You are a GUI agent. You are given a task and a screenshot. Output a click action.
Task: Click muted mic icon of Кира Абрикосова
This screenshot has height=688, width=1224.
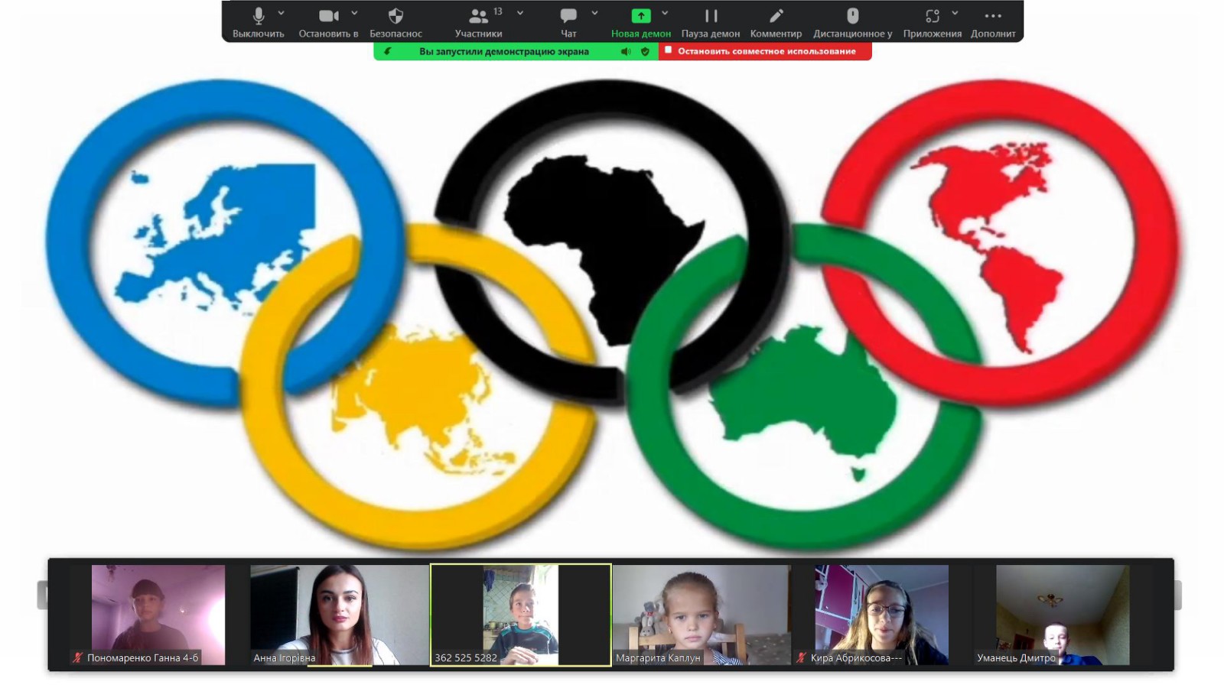801,657
